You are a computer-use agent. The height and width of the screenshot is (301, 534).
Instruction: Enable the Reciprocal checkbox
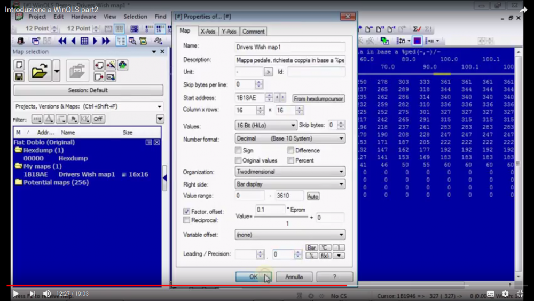186,220
